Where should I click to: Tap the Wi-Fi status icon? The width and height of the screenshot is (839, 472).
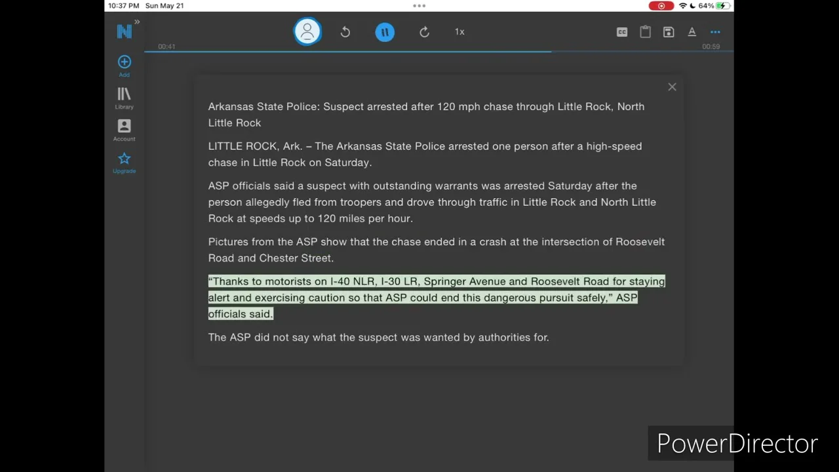tap(683, 6)
